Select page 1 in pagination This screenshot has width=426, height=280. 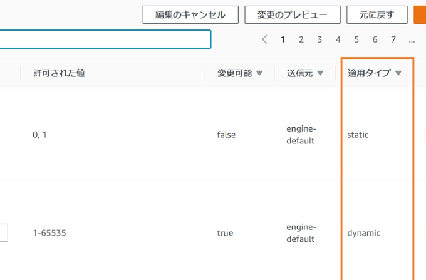point(283,39)
